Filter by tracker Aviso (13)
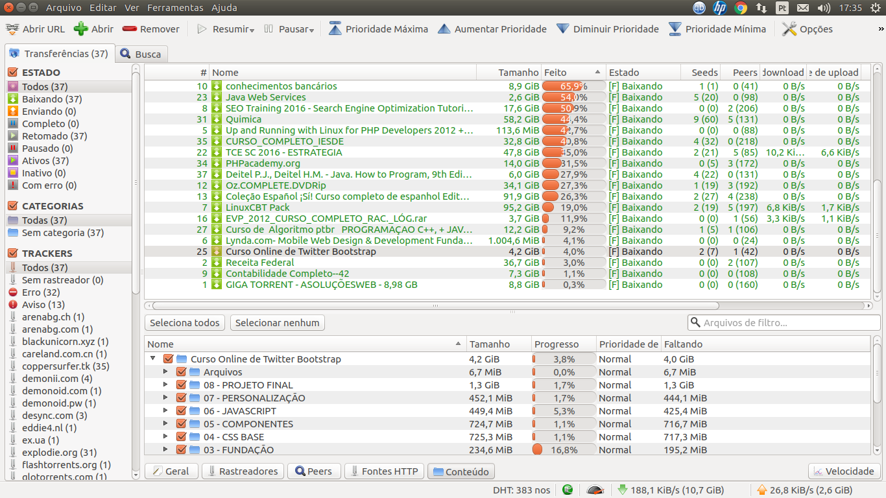The image size is (886, 498). click(43, 305)
